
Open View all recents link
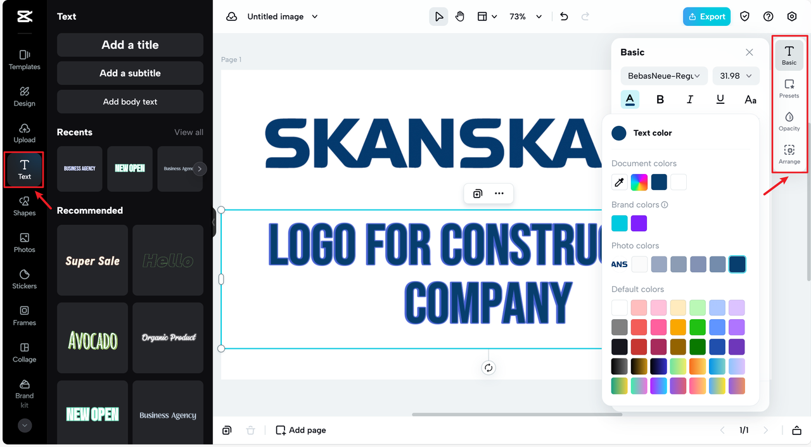(189, 132)
